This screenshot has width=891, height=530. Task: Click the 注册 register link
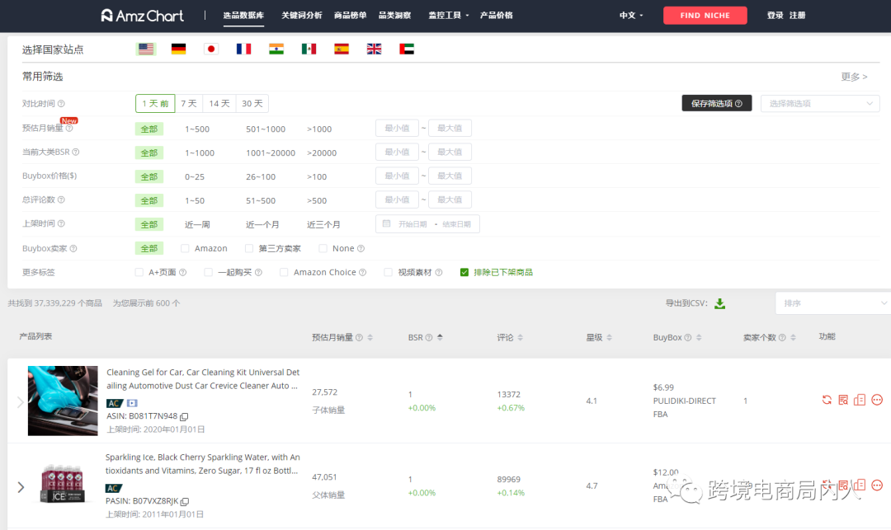pyautogui.click(x=797, y=16)
